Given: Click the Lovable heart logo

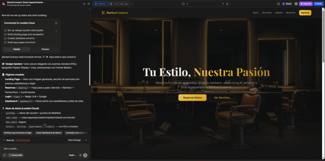Looking at the screenshot, I should [x=3, y=3].
